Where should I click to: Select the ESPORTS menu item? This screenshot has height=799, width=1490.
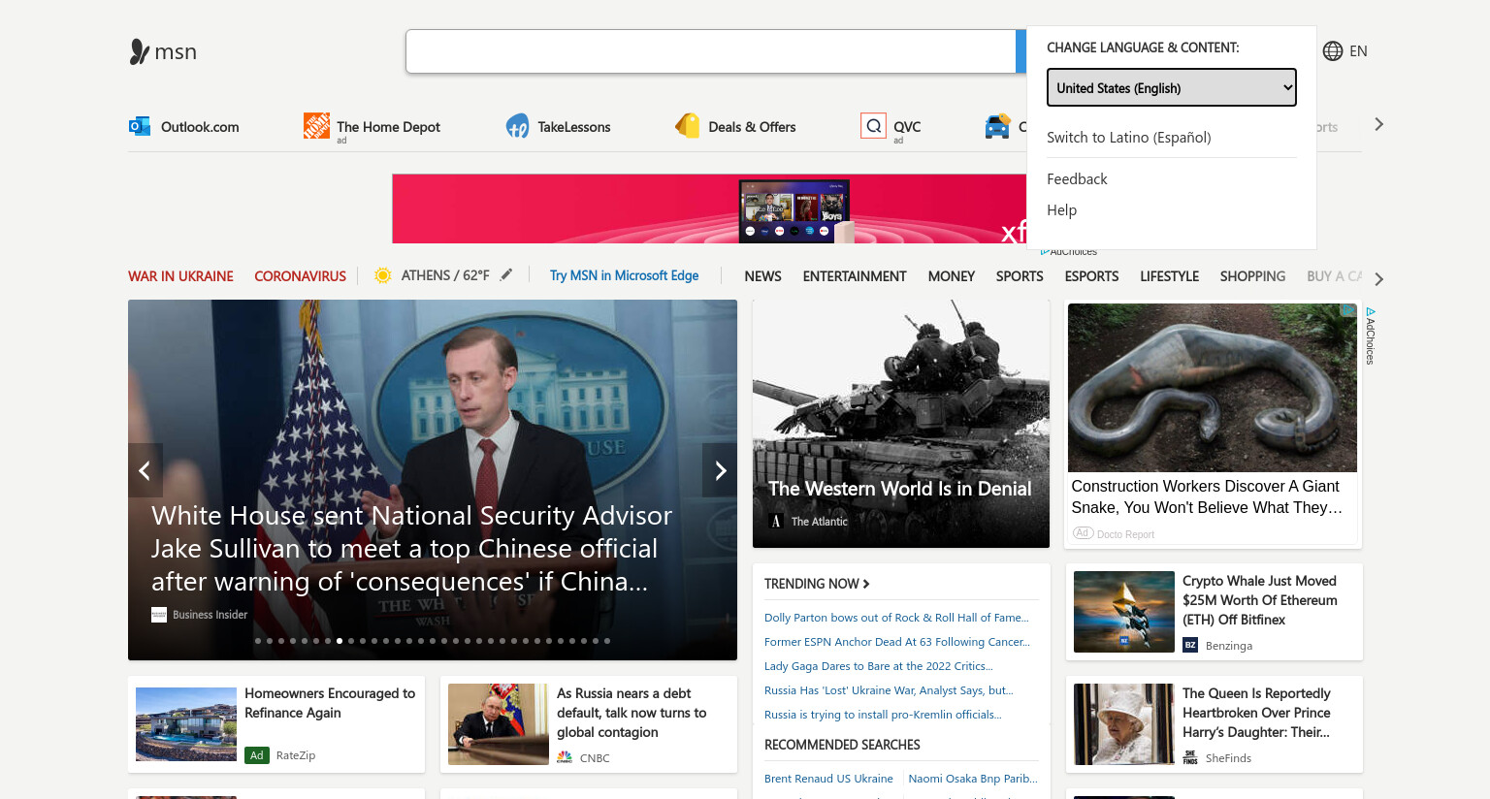pyautogui.click(x=1091, y=276)
